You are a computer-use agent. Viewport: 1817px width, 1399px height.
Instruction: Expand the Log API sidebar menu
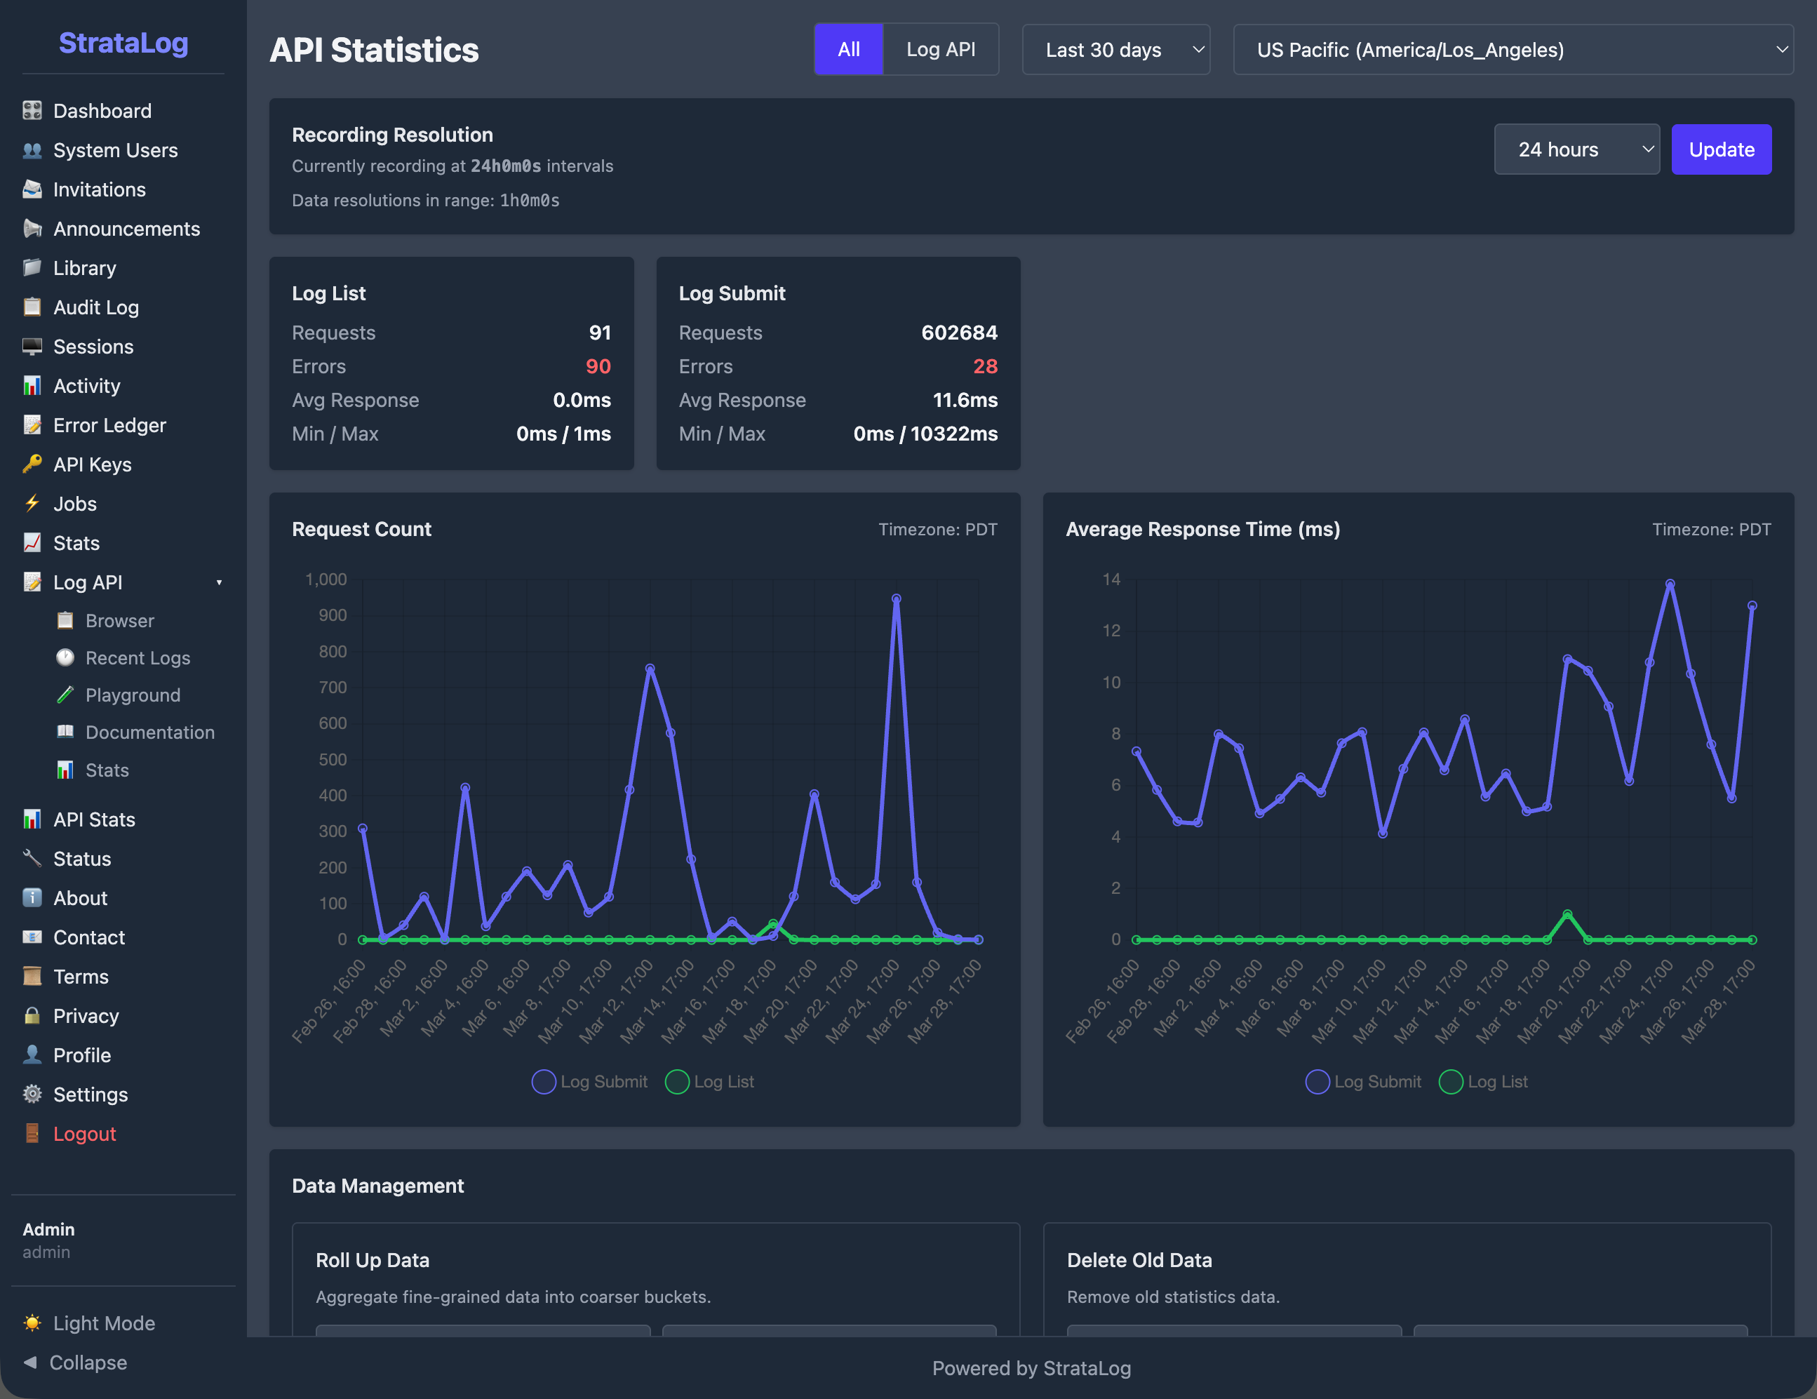(x=219, y=582)
